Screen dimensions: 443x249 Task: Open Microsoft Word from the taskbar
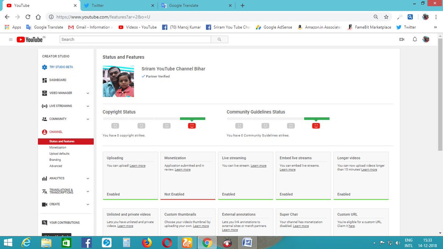pos(247,242)
